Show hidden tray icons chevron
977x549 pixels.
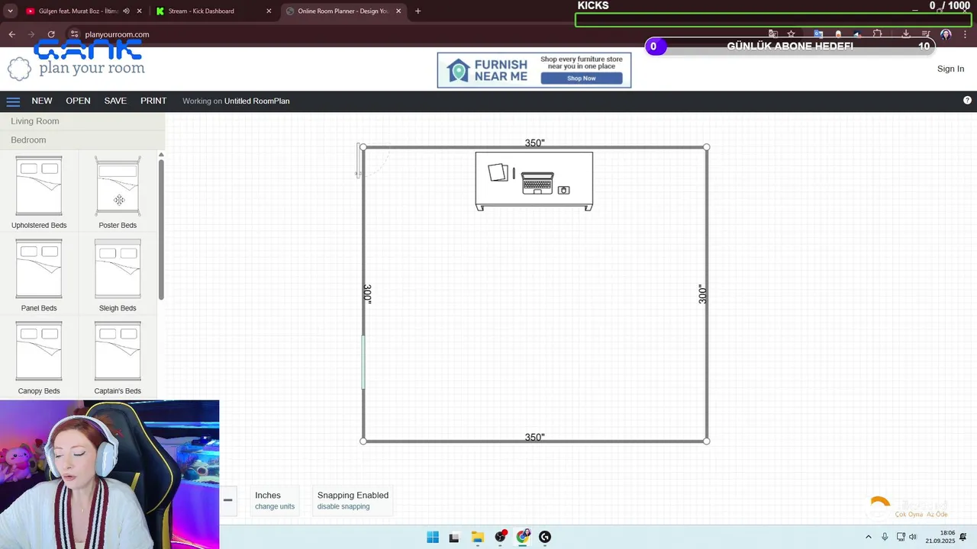click(868, 538)
